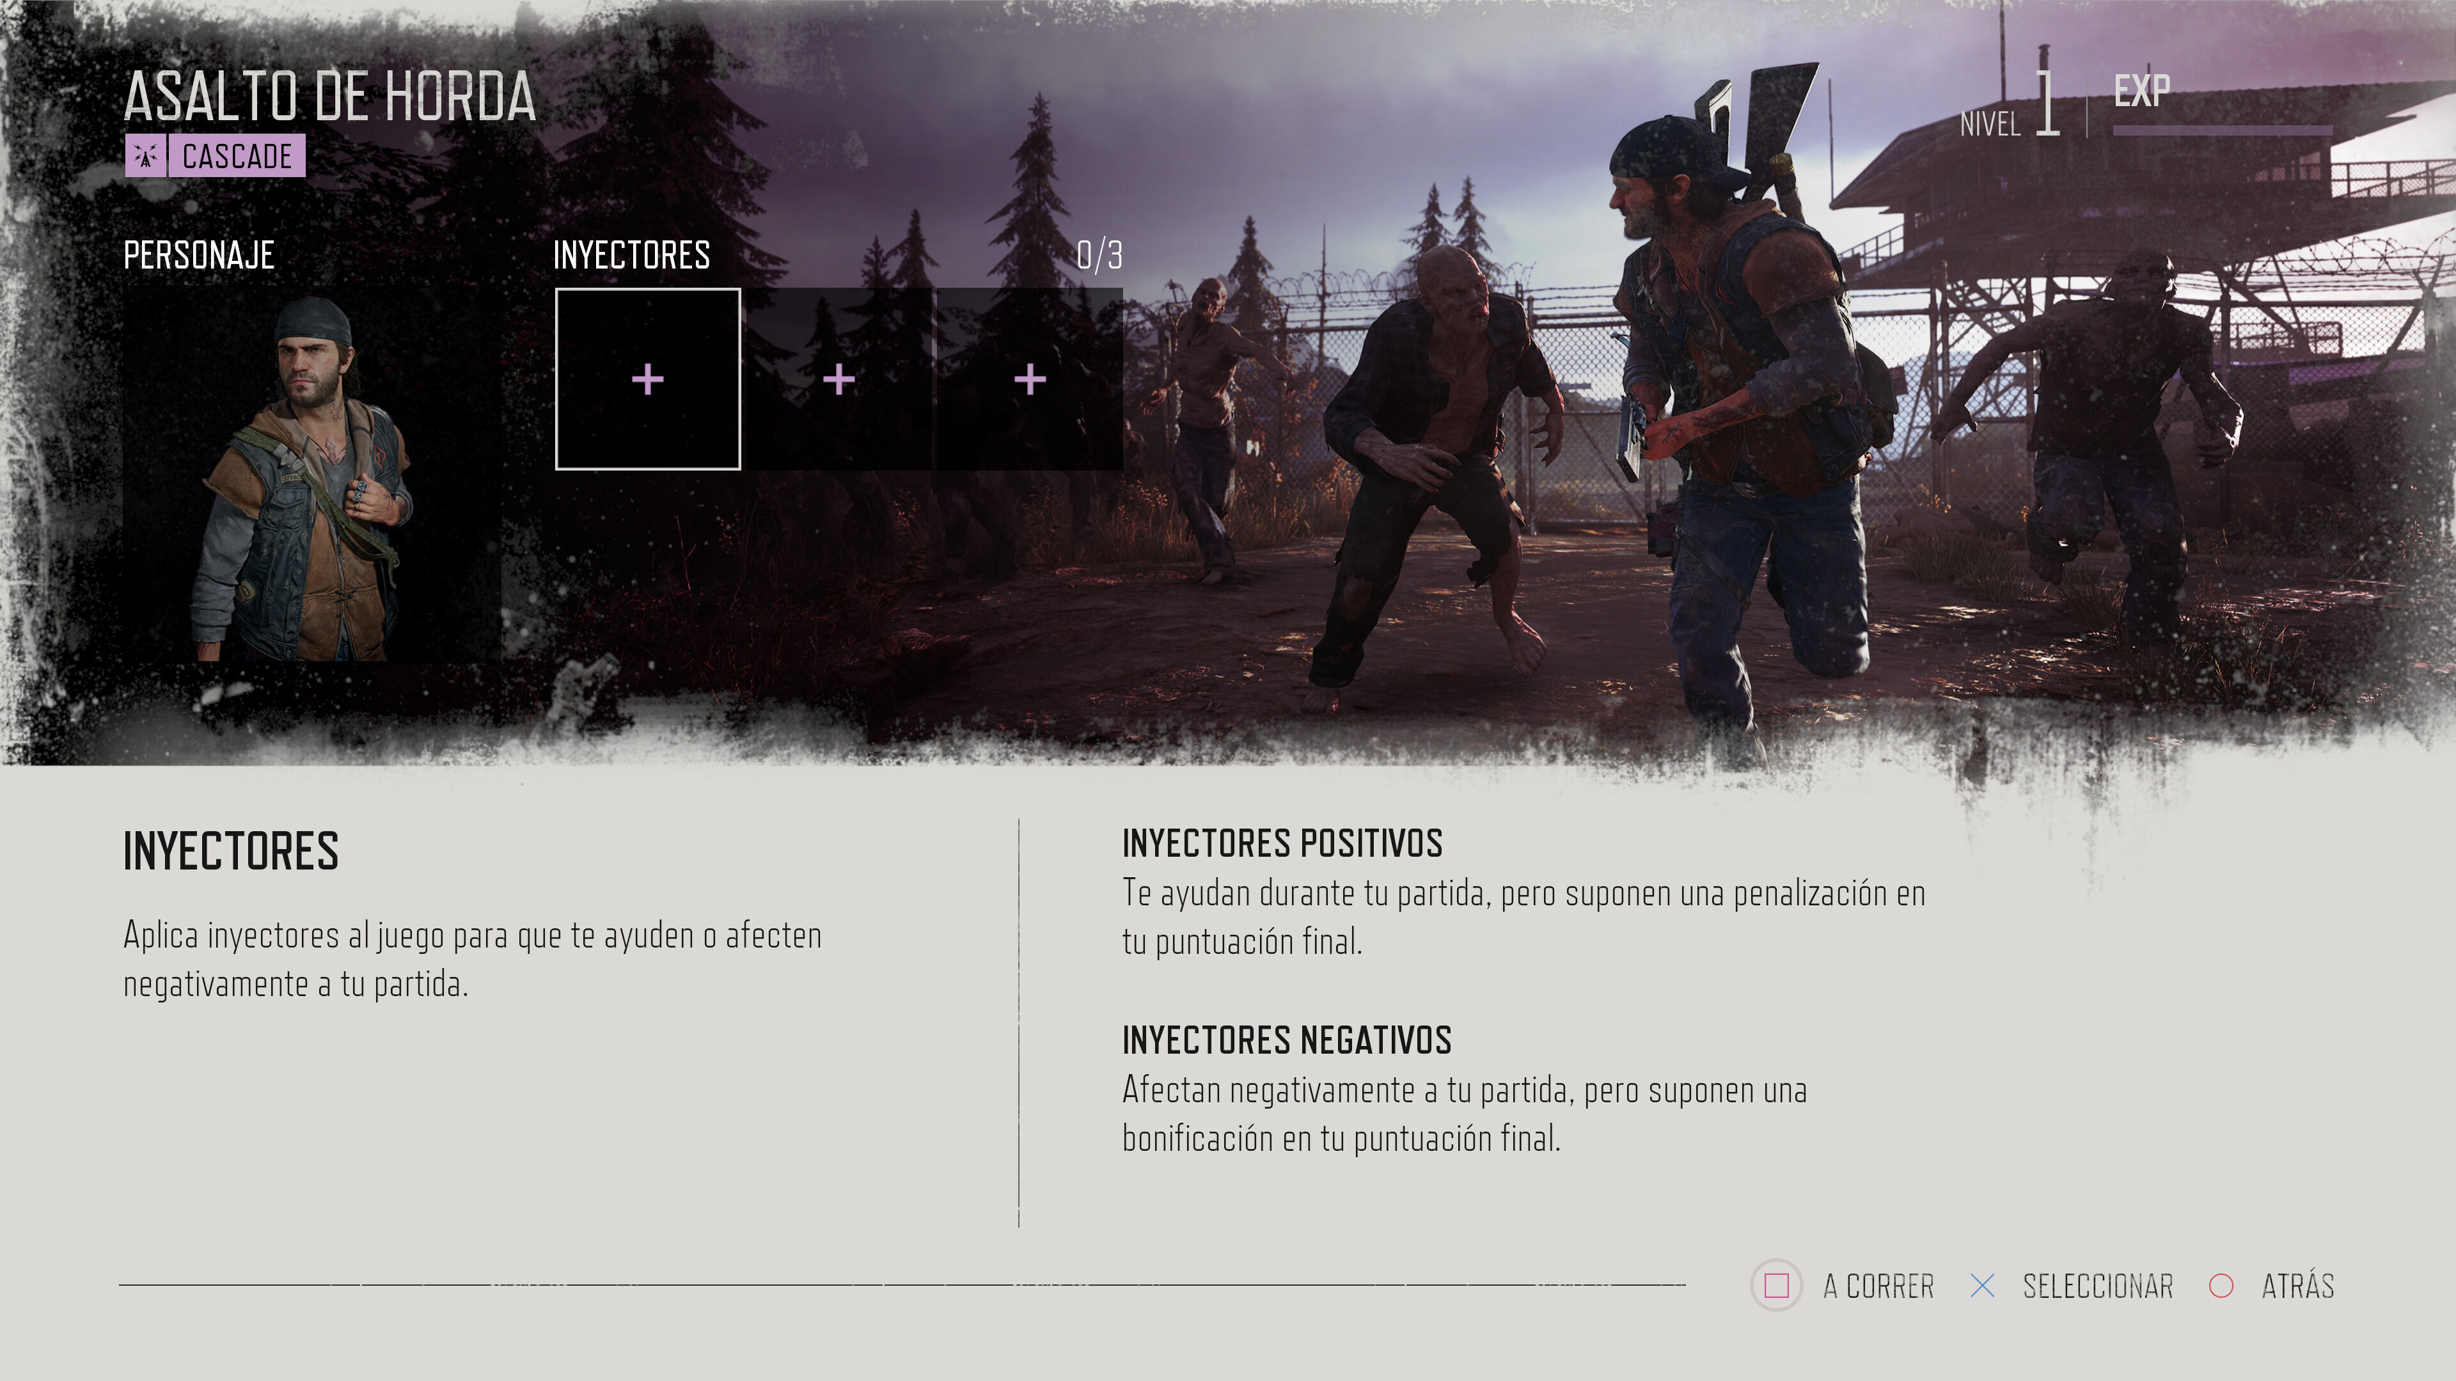This screenshot has height=1381, width=2456.
Task: Click the EXP progress bar
Action: coord(2223,130)
